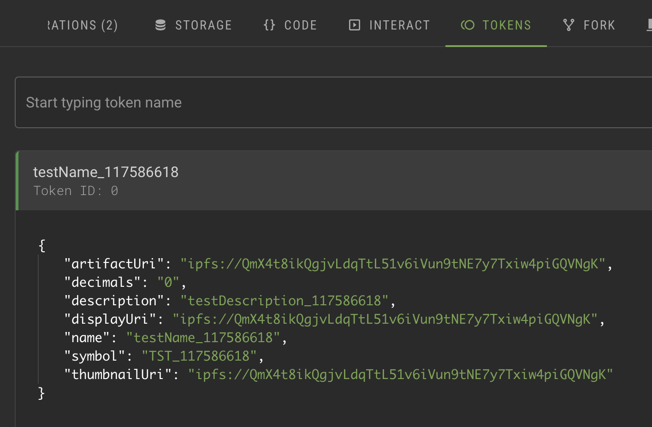Viewport: 652px width, 427px height.
Task: Click the Interact play-box icon
Action: pos(354,25)
